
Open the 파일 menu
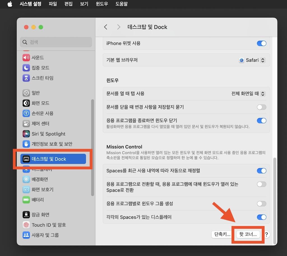click(53, 4)
